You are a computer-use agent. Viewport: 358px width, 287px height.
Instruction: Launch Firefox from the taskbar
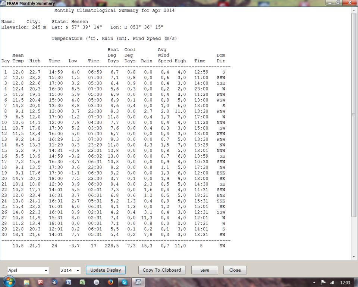click(110, 282)
